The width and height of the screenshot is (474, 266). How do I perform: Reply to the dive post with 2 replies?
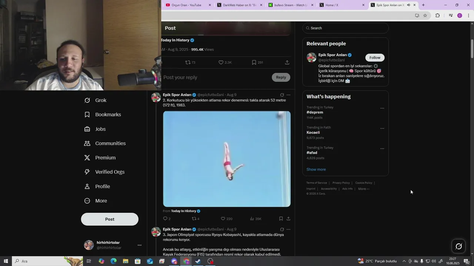pos(167,219)
